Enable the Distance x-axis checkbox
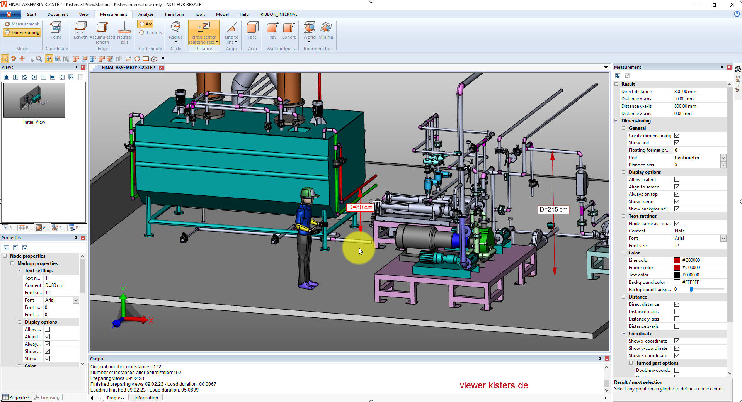 point(677,312)
